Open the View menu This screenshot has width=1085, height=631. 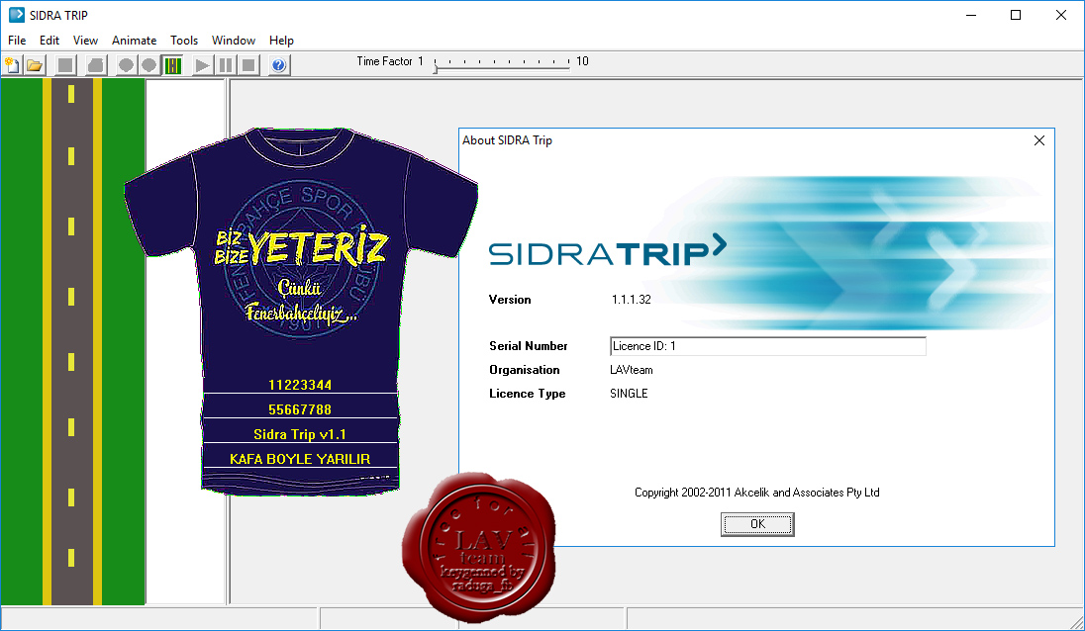coord(85,41)
